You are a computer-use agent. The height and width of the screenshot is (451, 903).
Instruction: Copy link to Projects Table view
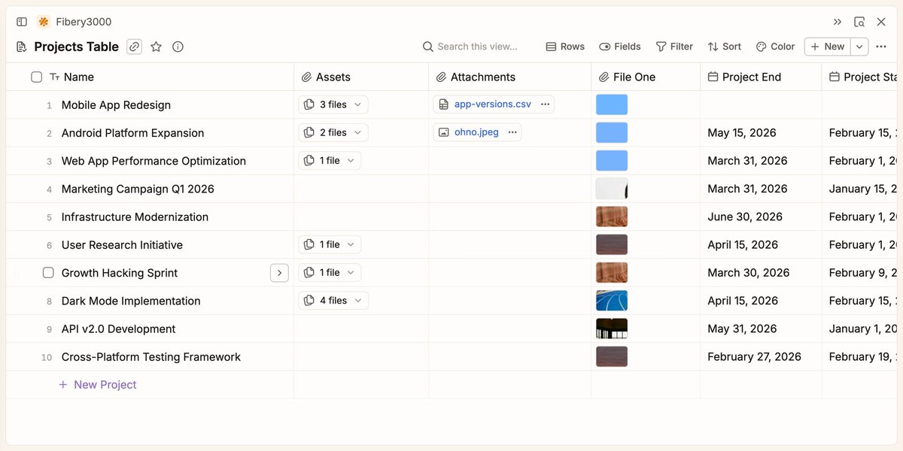point(134,47)
